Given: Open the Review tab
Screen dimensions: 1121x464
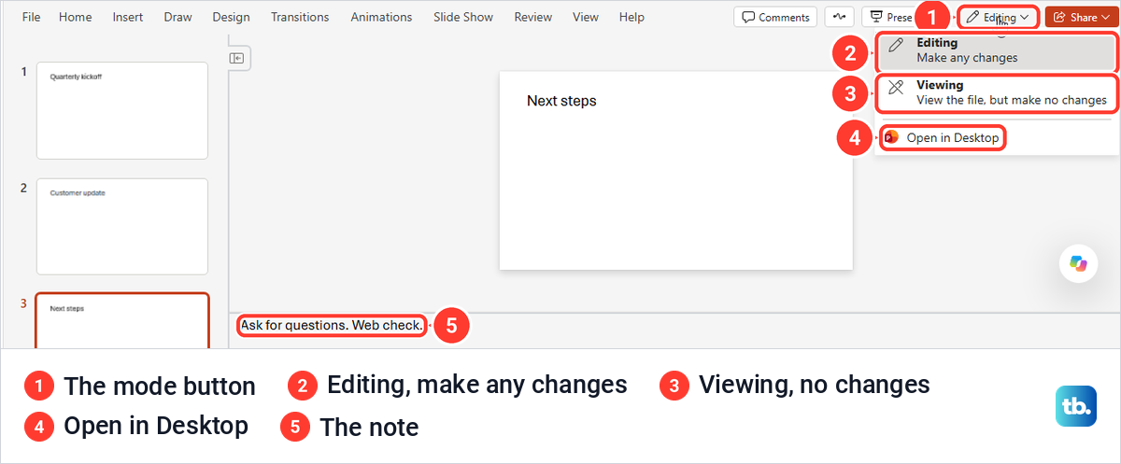Looking at the screenshot, I should pos(532,17).
